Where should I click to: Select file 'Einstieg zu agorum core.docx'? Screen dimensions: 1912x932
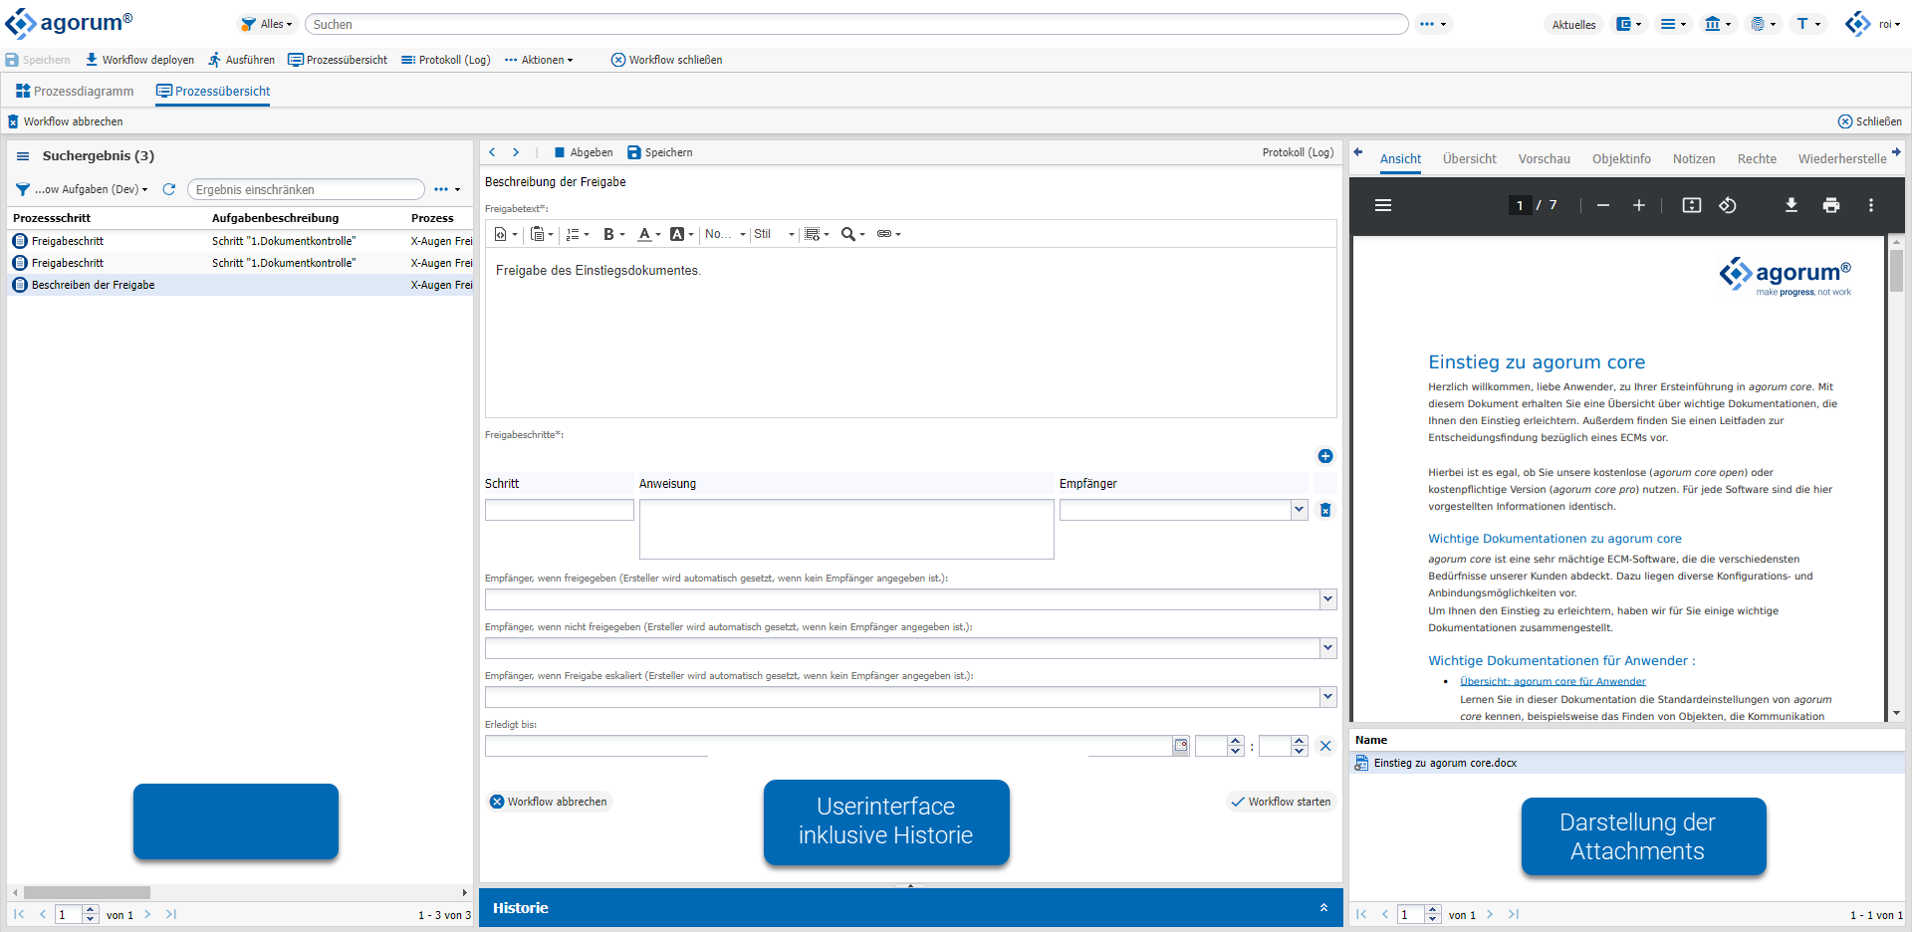pos(1627,763)
